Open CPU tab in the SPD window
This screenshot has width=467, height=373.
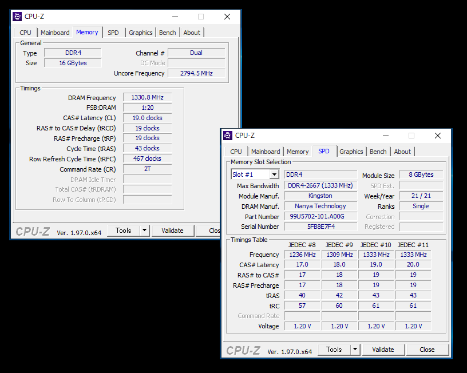click(236, 152)
